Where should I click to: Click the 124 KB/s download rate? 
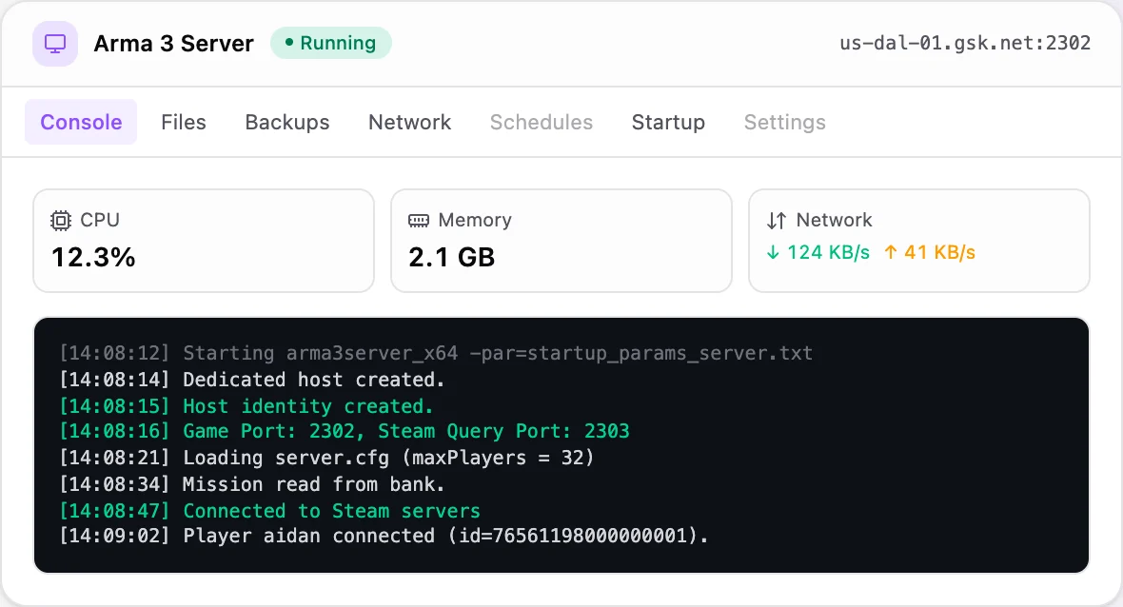click(829, 253)
